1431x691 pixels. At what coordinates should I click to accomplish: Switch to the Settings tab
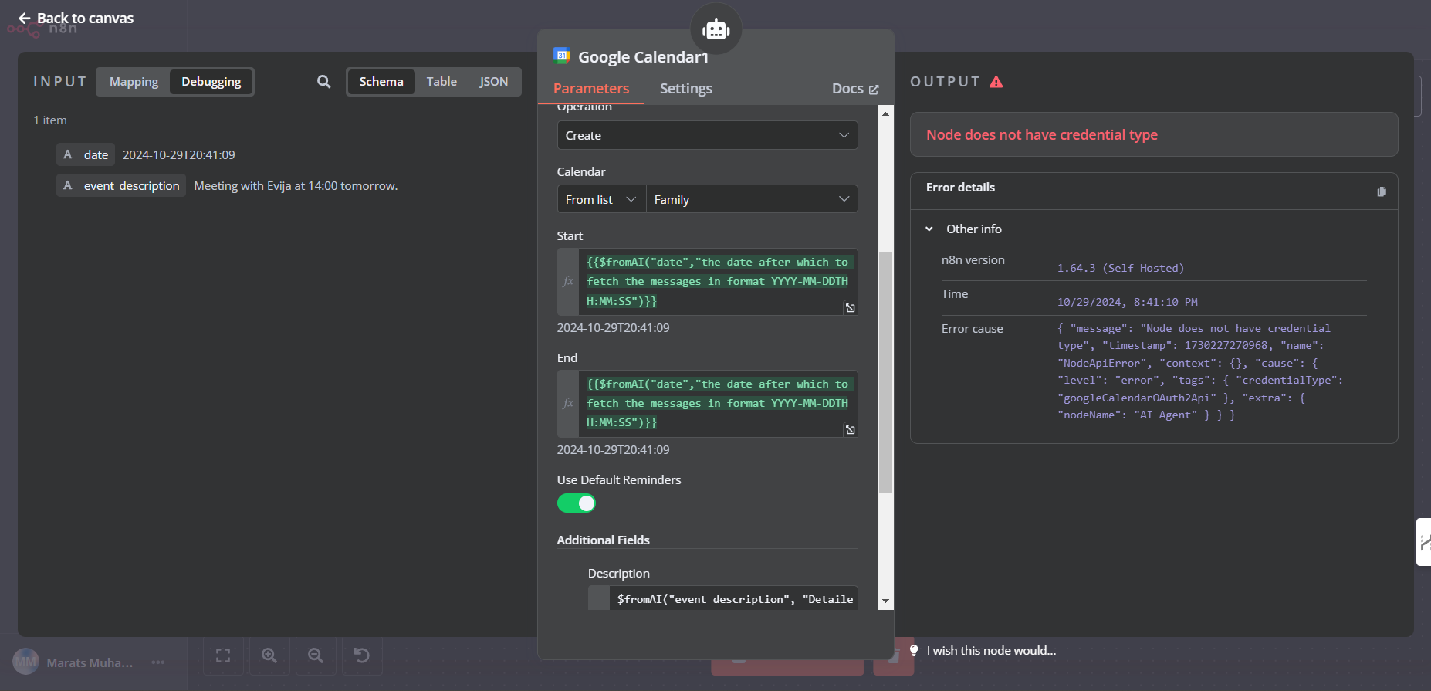(685, 89)
